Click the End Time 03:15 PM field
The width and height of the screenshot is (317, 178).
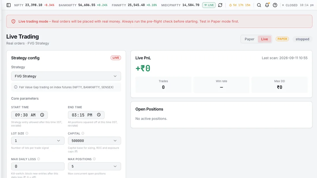(86, 115)
